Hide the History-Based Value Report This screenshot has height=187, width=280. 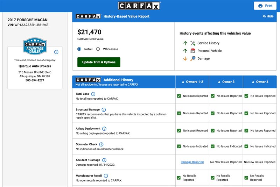click(x=268, y=16)
